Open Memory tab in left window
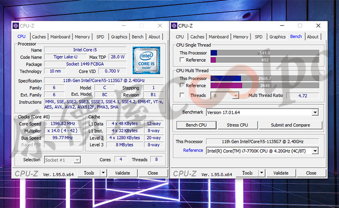The width and height of the screenshot is (339, 208). [x=82, y=37]
